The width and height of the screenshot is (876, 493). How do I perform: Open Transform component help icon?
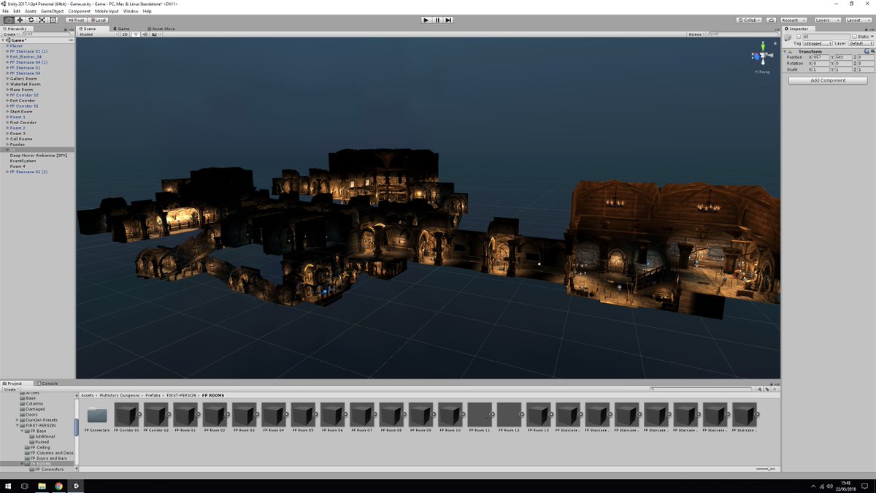coord(866,51)
